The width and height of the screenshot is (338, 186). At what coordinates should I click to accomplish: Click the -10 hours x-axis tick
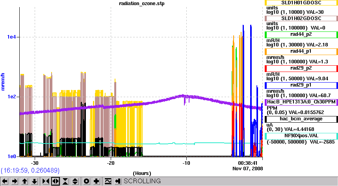coord(186,163)
